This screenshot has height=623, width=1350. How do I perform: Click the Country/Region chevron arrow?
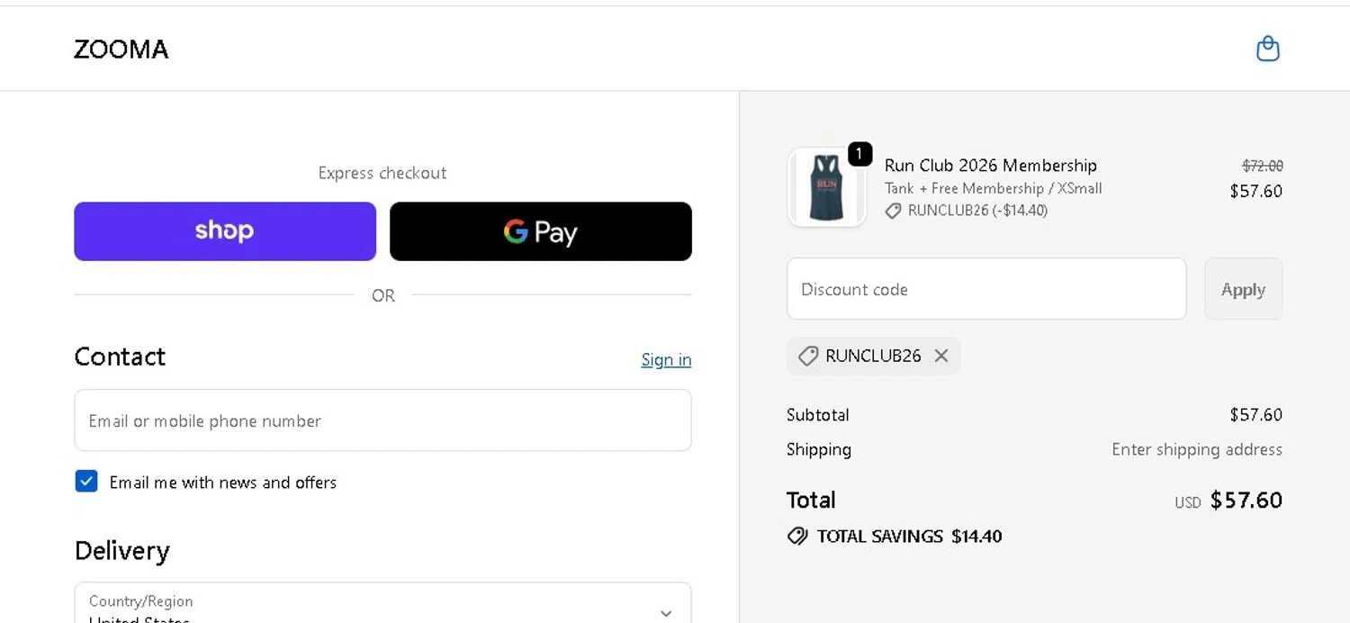click(x=666, y=613)
